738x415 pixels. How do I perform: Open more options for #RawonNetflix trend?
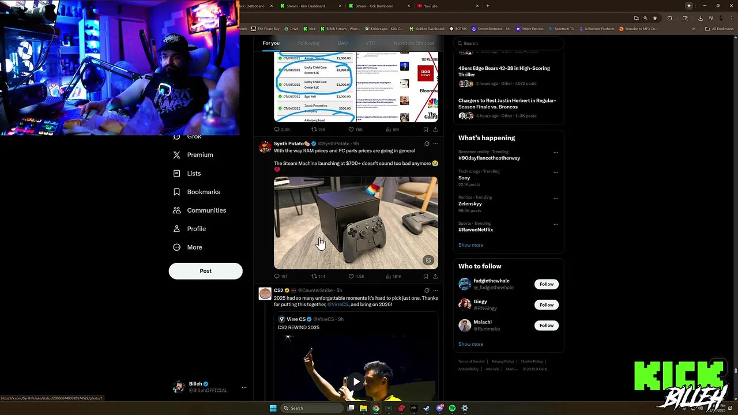(556, 224)
